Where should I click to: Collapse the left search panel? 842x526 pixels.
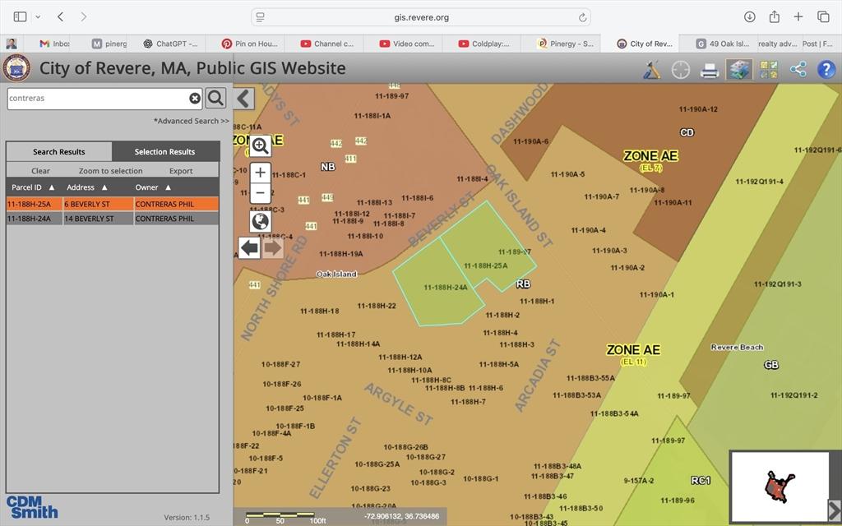tap(243, 99)
